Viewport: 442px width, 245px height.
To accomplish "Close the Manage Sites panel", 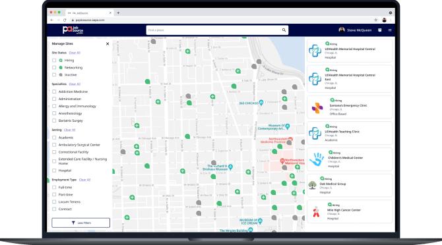I will (x=108, y=43).
